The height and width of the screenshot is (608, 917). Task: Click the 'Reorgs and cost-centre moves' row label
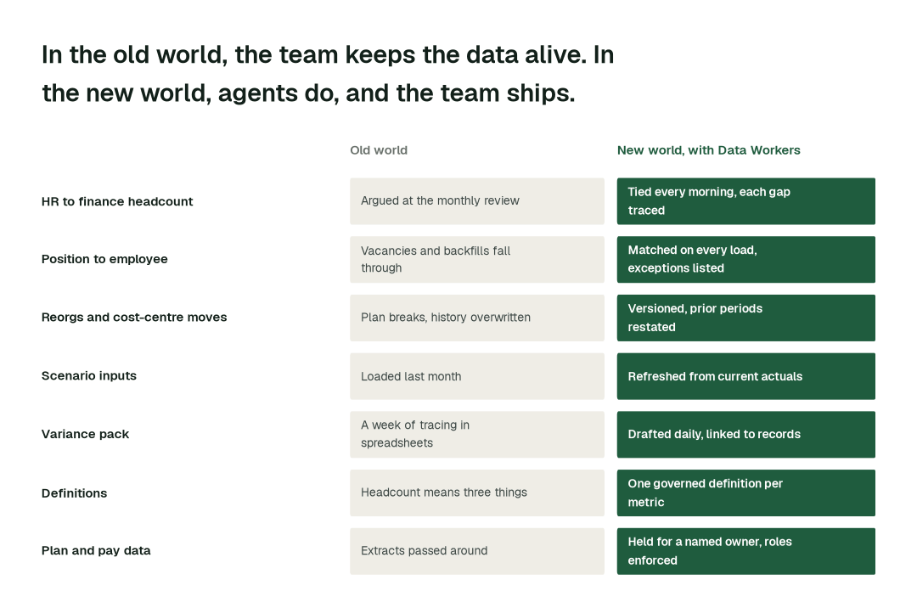click(x=134, y=318)
